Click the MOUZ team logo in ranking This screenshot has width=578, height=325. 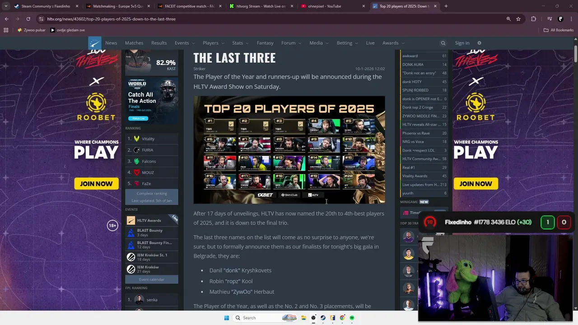[137, 172]
